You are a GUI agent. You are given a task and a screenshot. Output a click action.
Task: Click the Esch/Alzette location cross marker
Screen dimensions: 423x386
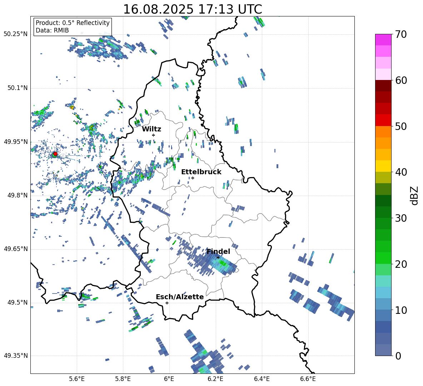pos(167,303)
